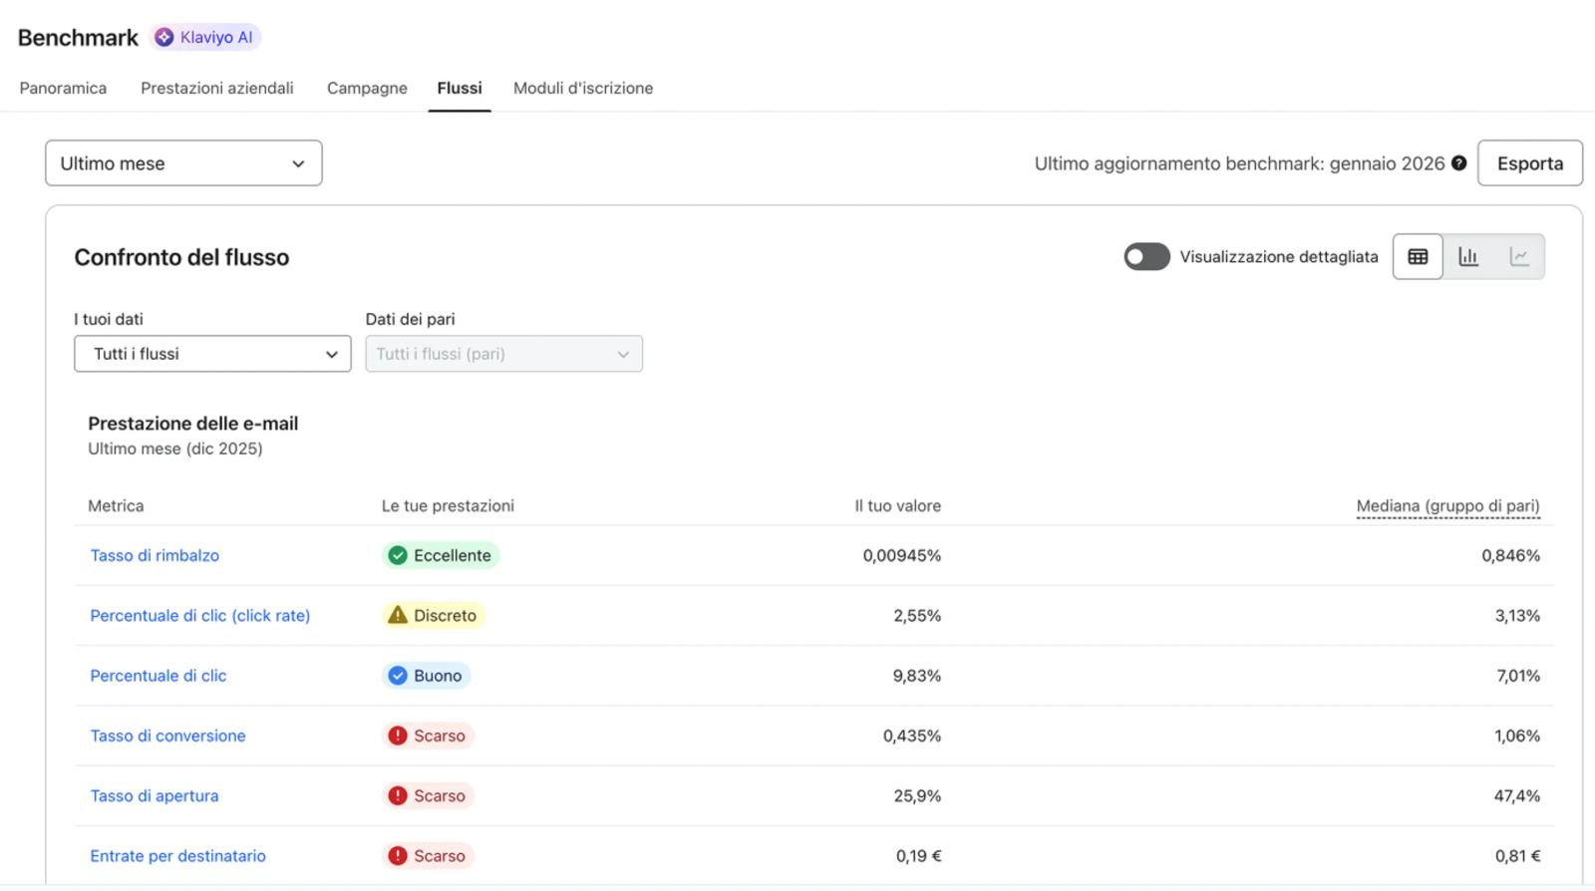Open the Tutti i flussi (pari) dropdown
The width and height of the screenshot is (1595, 891).
[503, 354]
